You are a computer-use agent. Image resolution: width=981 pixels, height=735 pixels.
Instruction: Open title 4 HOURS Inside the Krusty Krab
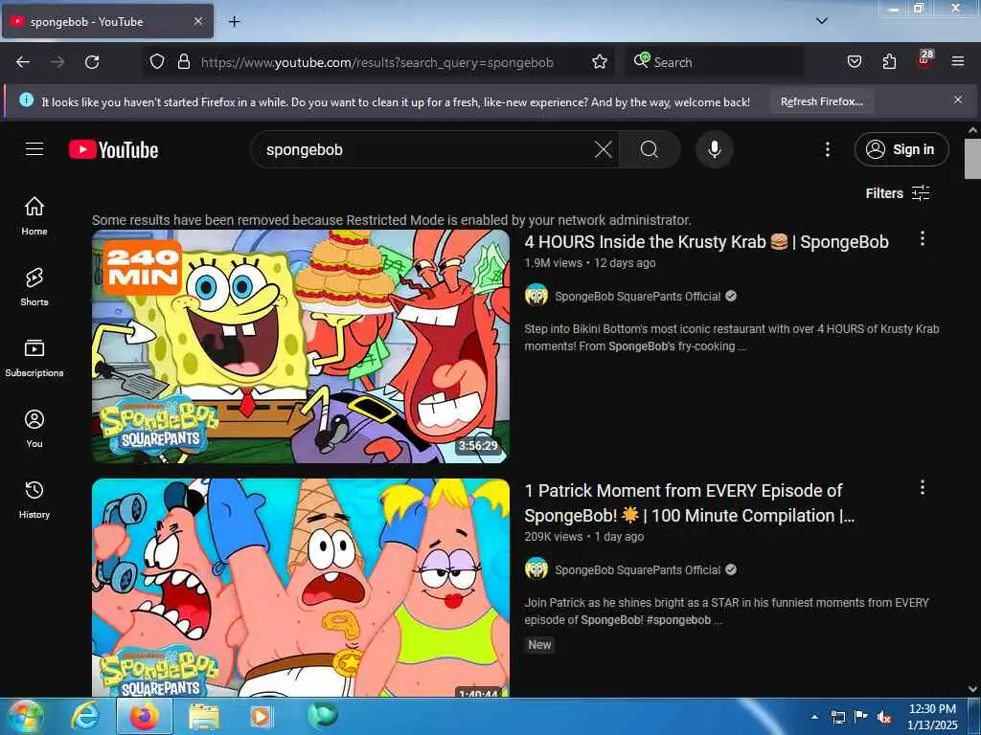[x=706, y=242]
